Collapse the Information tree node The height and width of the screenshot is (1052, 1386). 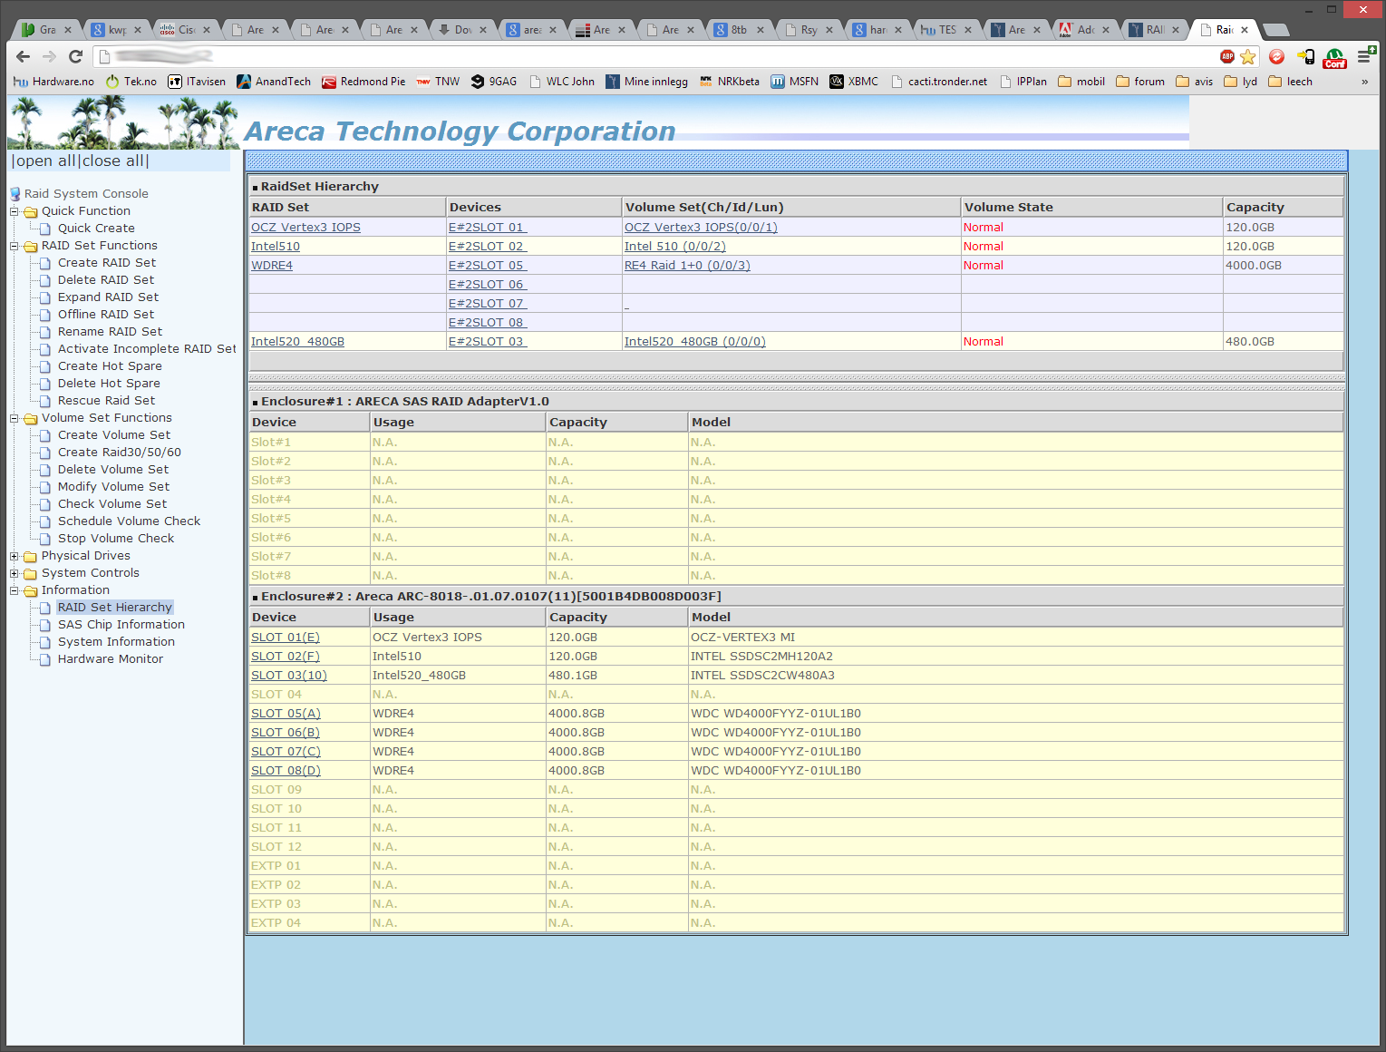click(14, 590)
